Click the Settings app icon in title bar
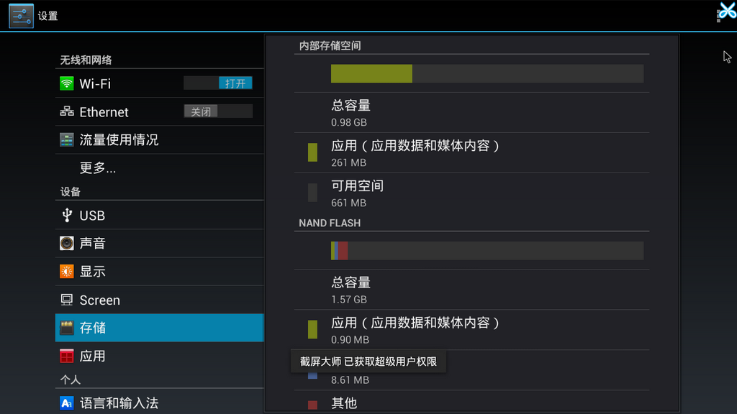 click(x=22, y=16)
